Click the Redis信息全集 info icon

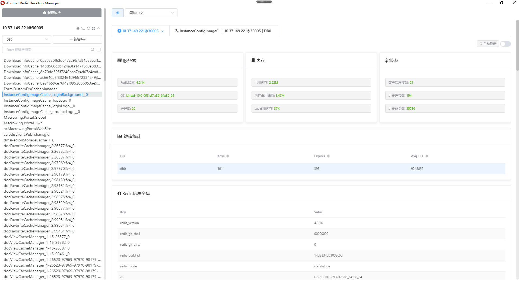[x=119, y=193]
